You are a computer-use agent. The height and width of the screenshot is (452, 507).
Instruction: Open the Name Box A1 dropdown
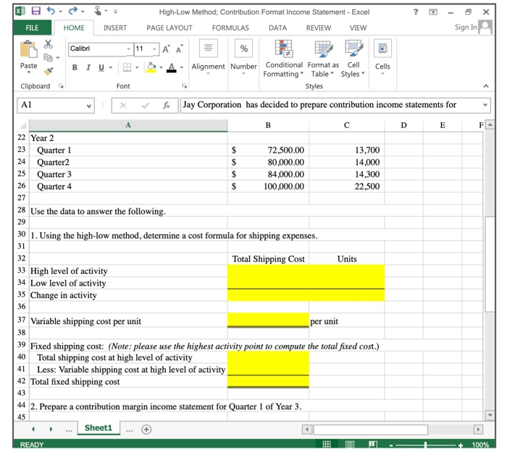point(89,106)
